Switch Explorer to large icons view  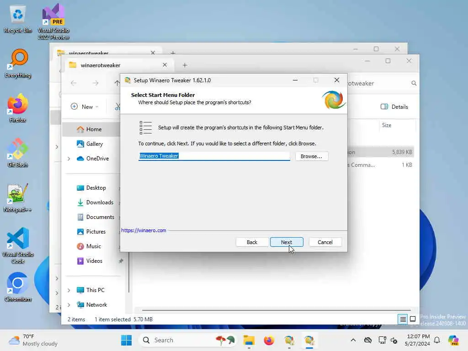click(x=413, y=319)
